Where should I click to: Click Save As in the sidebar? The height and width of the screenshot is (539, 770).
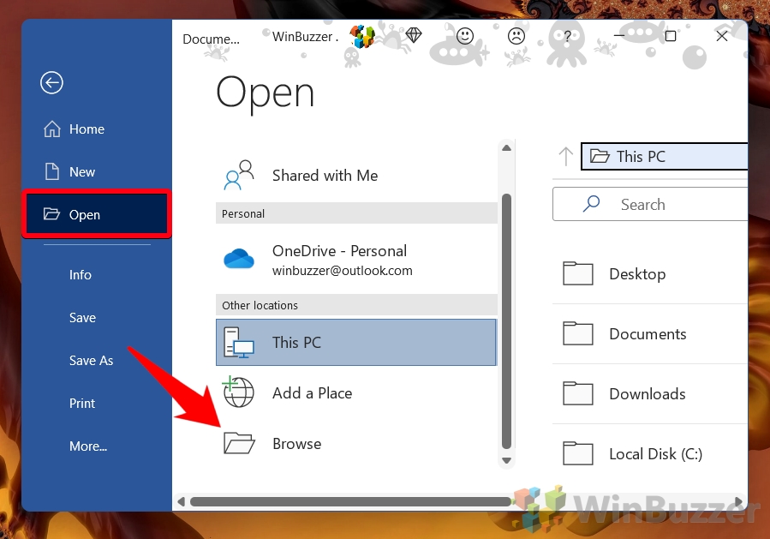click(x=91, y=361)
